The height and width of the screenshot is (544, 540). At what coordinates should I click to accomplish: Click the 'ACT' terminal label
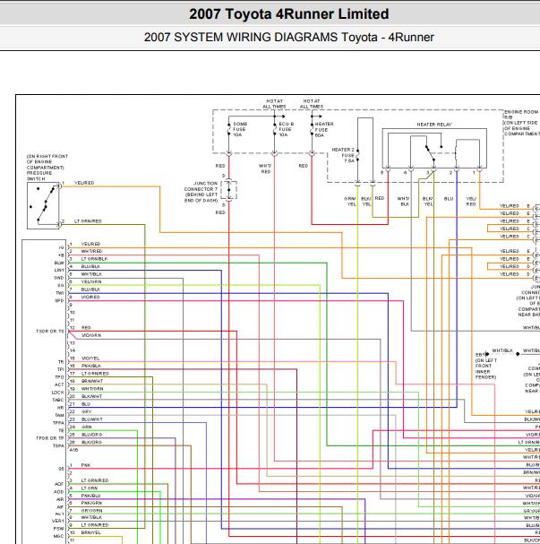[x=59, y=384]
